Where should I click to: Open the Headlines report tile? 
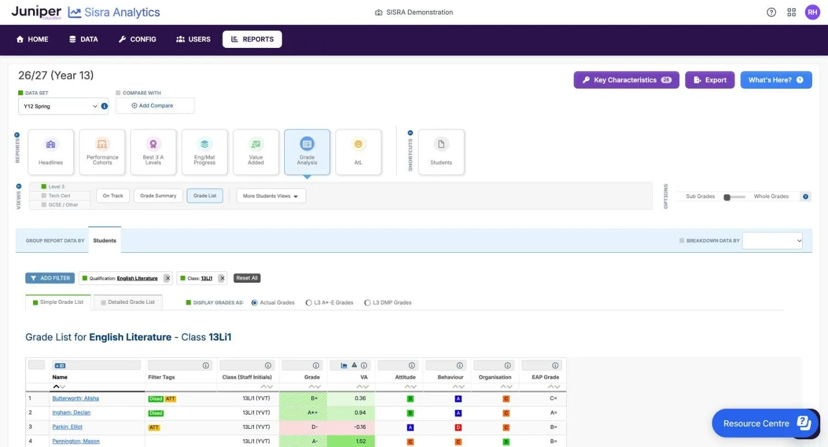point(51,152)
